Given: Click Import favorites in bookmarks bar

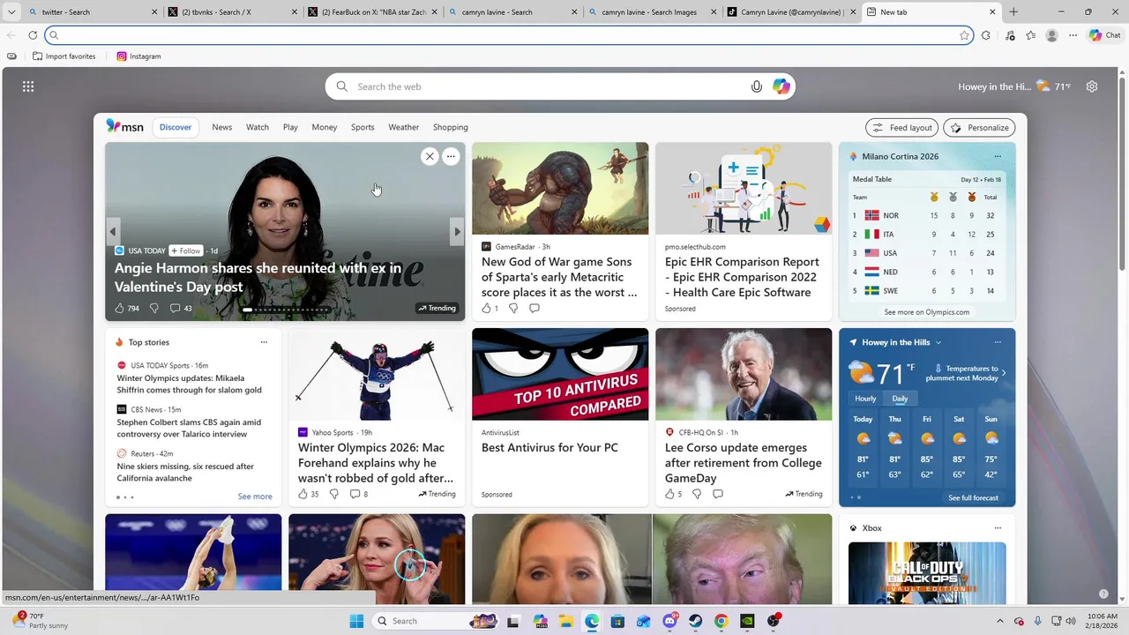Looking at the screenshot, I should tap(64, 56).
